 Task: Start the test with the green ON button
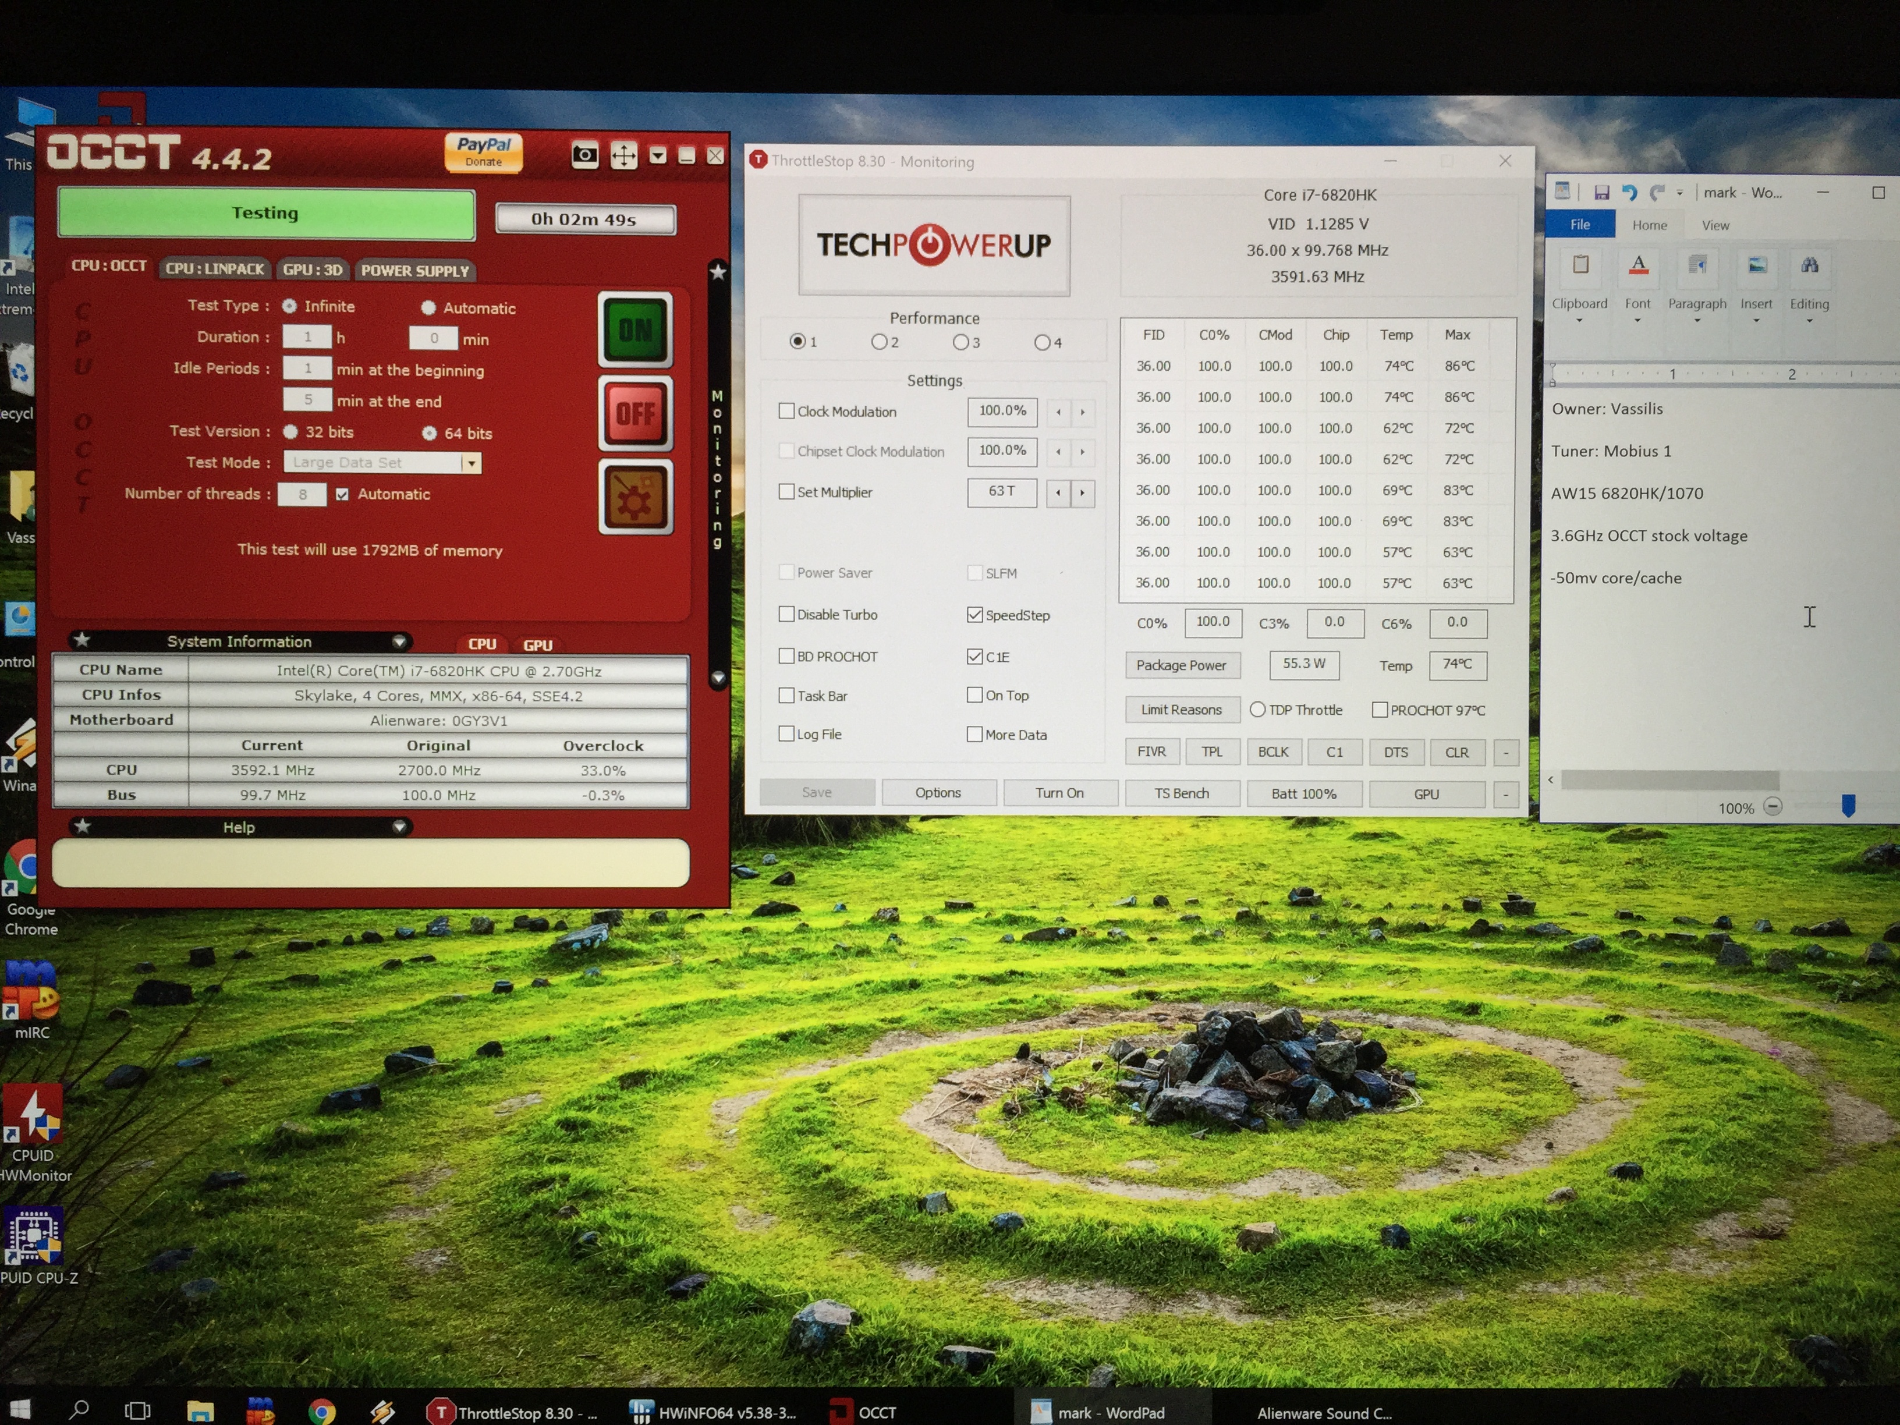636,330
